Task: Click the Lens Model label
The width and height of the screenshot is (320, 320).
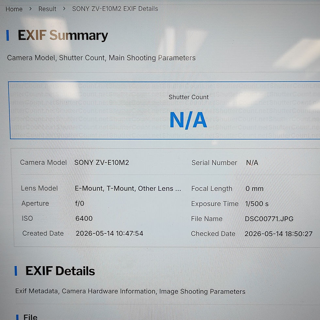Action: (x=39, y=188)
